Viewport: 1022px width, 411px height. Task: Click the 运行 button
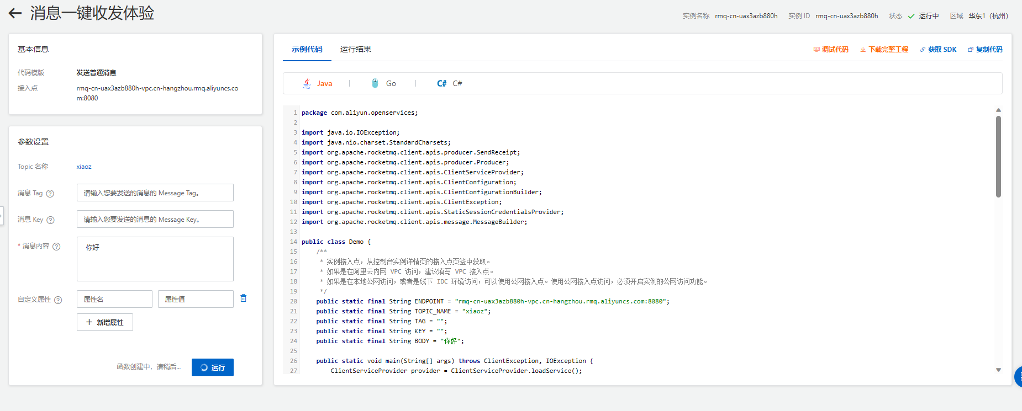click(213, 367)
